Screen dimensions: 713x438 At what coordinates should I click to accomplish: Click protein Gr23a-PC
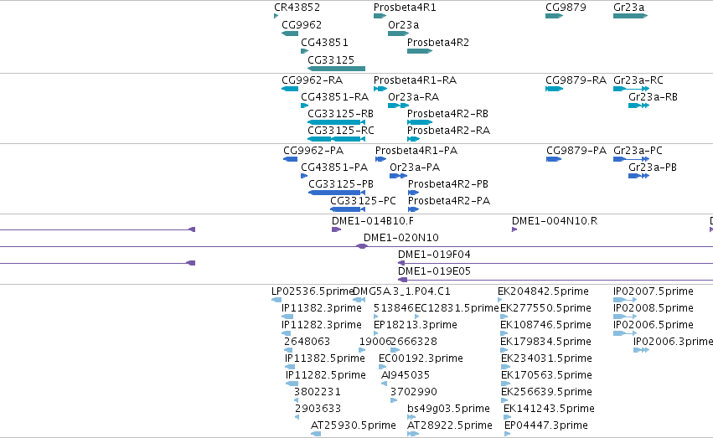631,159
